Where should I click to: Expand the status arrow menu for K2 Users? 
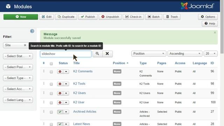[x=66, y=93]
